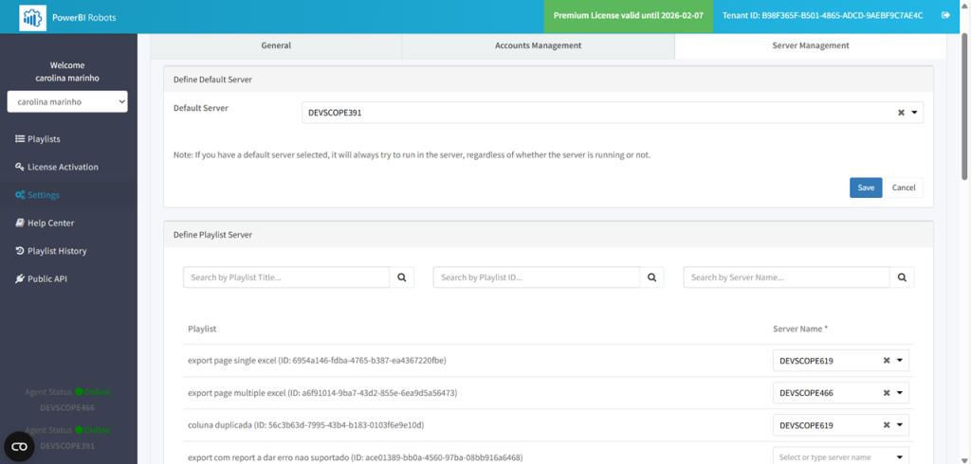Click search icon next to Server Name field

(903, 277)
